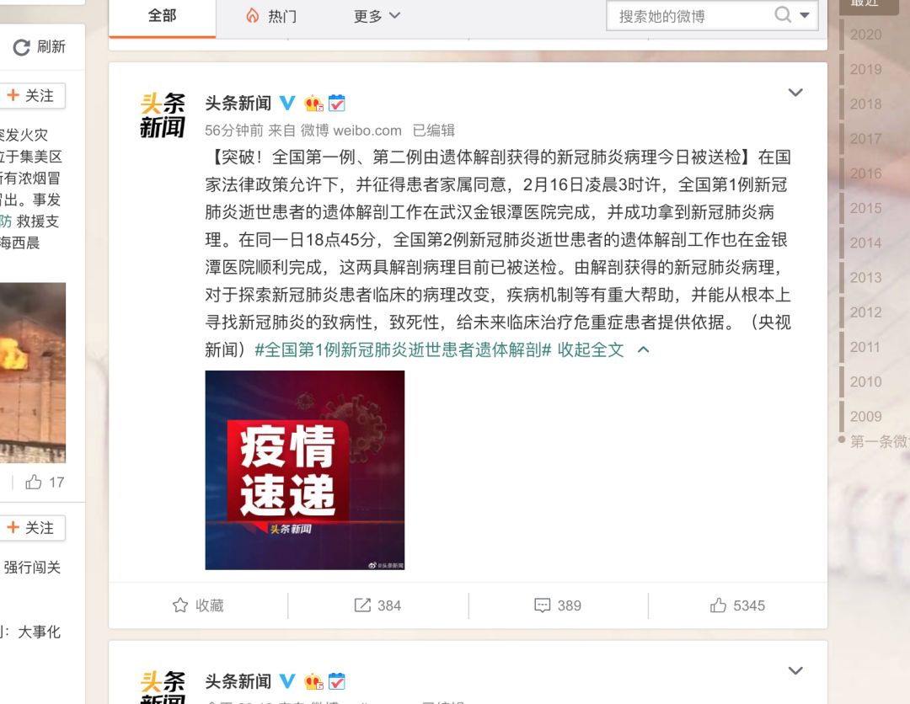The height and width of the screenshot is (704, 910).
Task: Switch to the 热门 tab
Action: pyautogui.click(x=271, y=16)
